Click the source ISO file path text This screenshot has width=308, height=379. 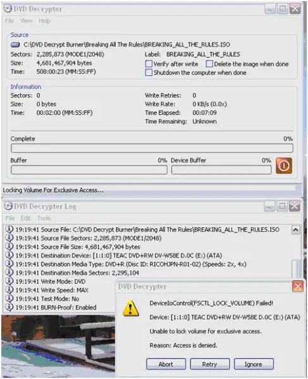click(x=126, y=45)
